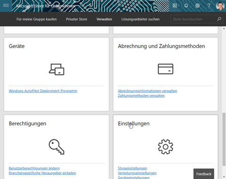This screenshot has height=179, width=226.
Task: Open Windows AutoPilot Deployment-Programm link
Action: coord(43,91)
